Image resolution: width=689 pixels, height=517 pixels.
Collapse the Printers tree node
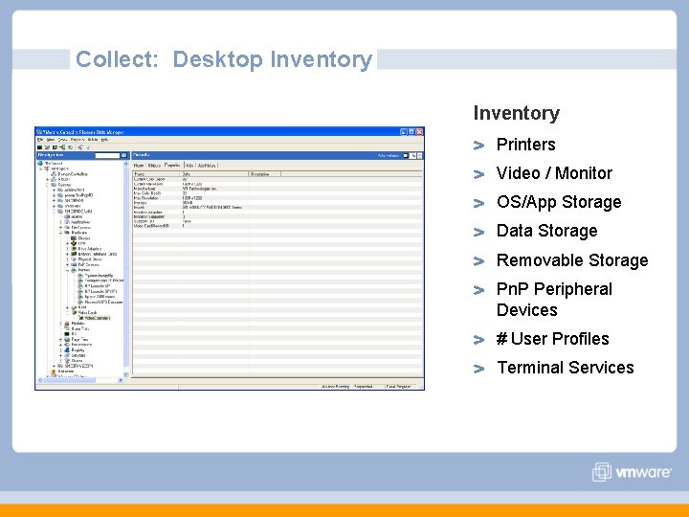[67, 270]
